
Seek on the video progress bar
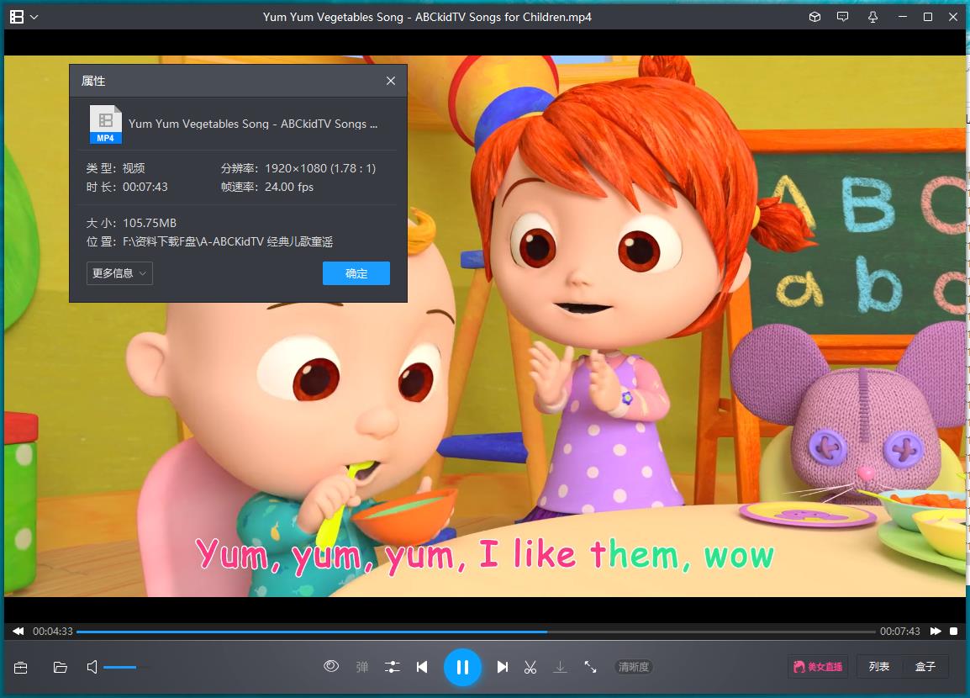[x=476, y=632]
